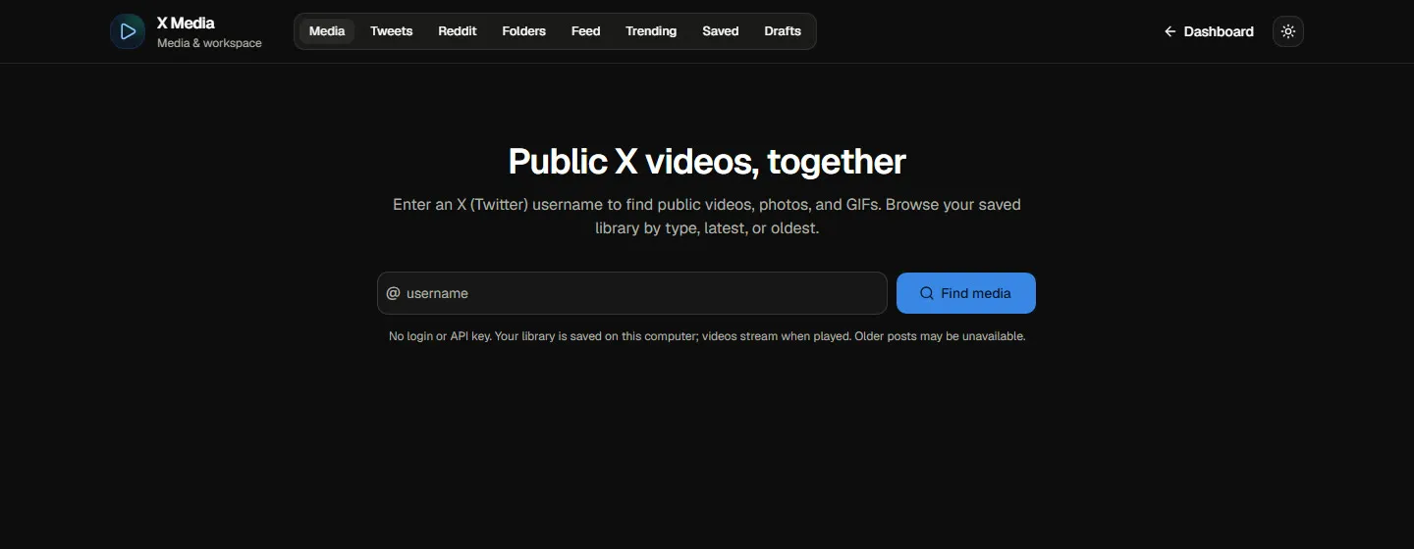This screenshot has height=549, width=1414.
Task: Click the 'Public X videos, together' heading
Action: [x=707, y=161]
